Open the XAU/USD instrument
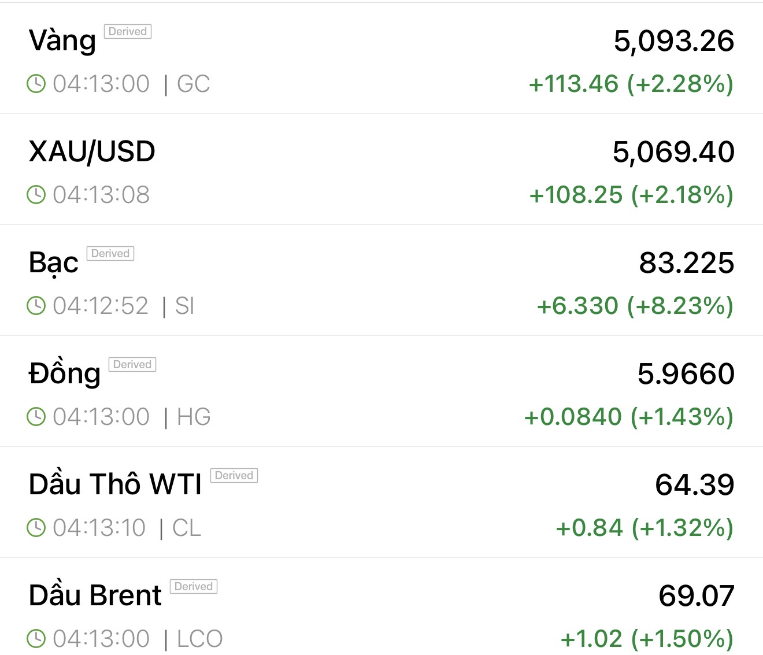The image size is (763, 655). pyautogui.click(x=92, y=152)
